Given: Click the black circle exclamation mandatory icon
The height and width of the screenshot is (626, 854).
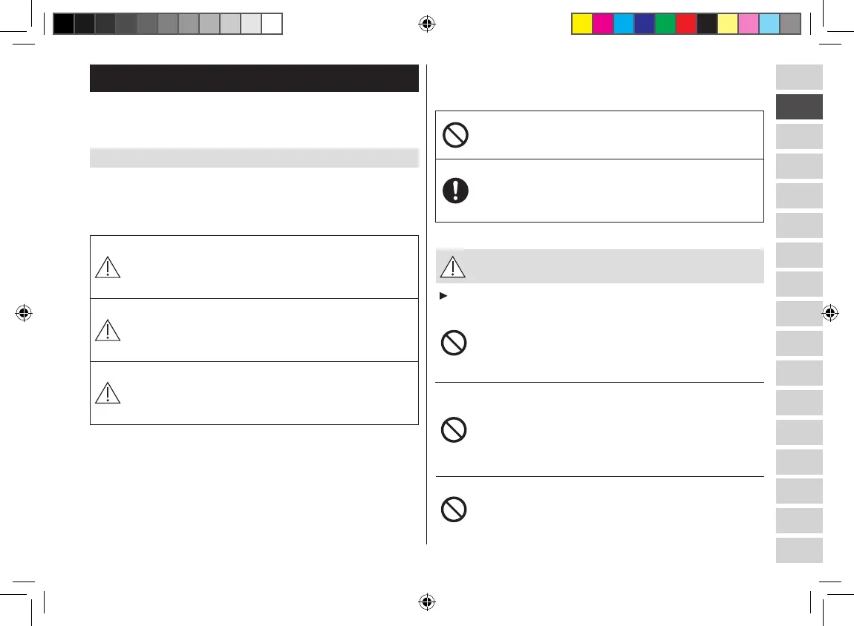Looking at the screenshot, I should tap(455, 191).
